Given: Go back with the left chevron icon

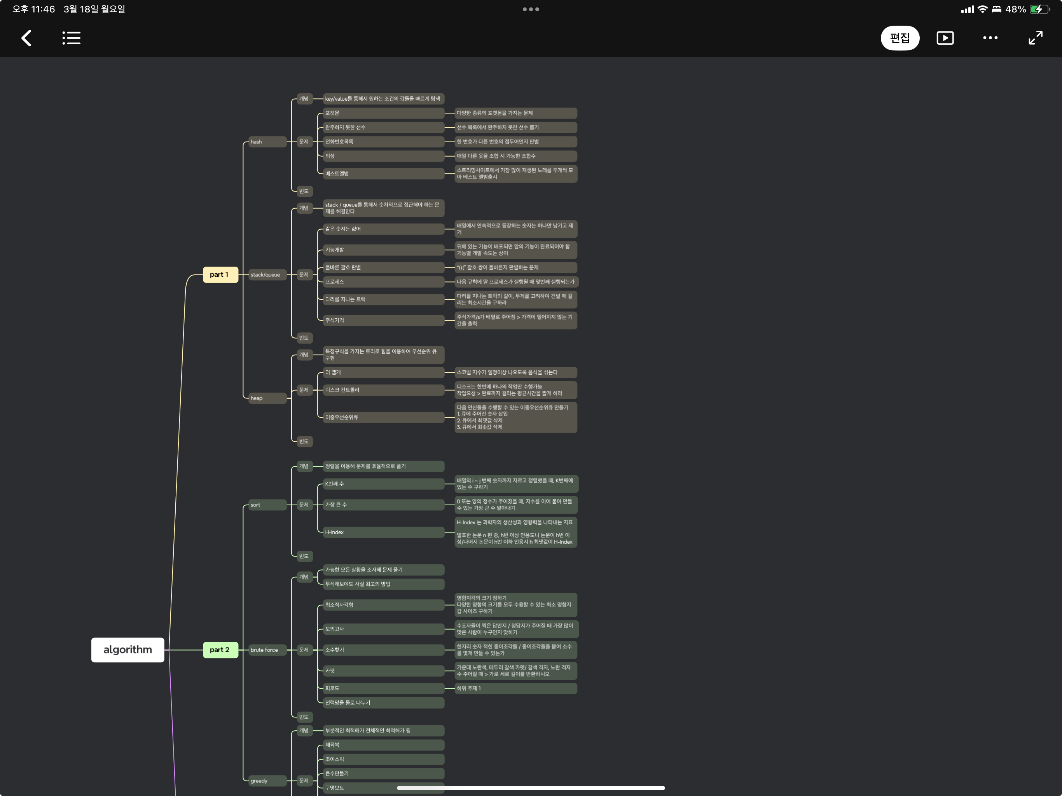Looking at the screenshot, I should pyautogui.click(x=26, y=38).
